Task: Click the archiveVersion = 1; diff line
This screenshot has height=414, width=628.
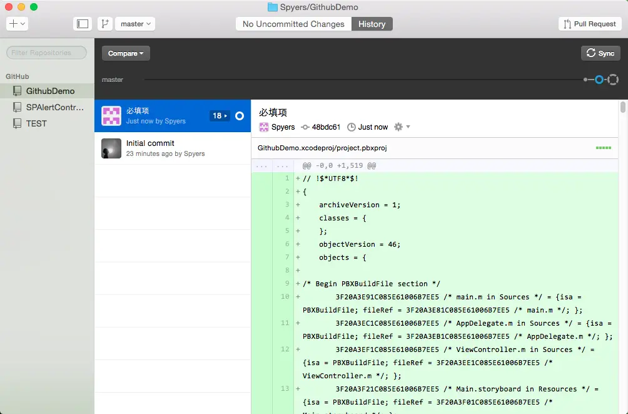Action: pos(360,205)
